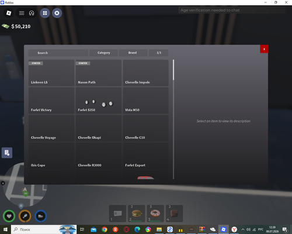Click the cash money icon
Viewport: 292px width, 234px height.
[5, 26]
